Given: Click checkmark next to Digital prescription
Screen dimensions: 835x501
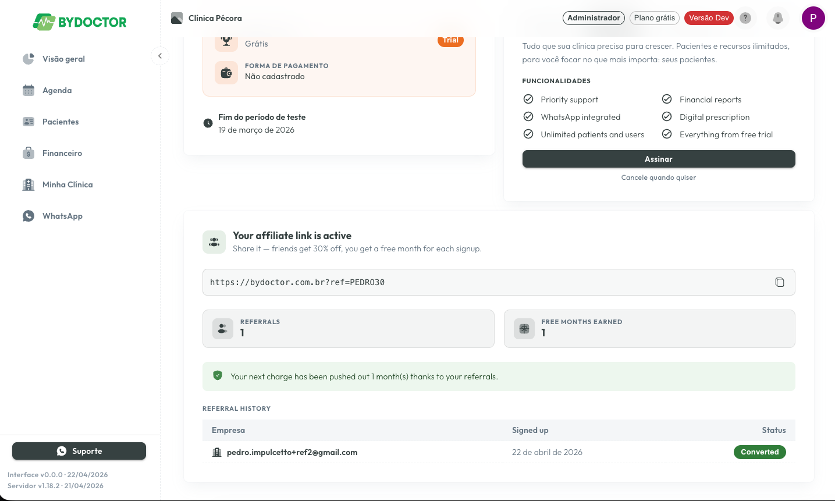Looking at the screenshot, I should 667,116.
